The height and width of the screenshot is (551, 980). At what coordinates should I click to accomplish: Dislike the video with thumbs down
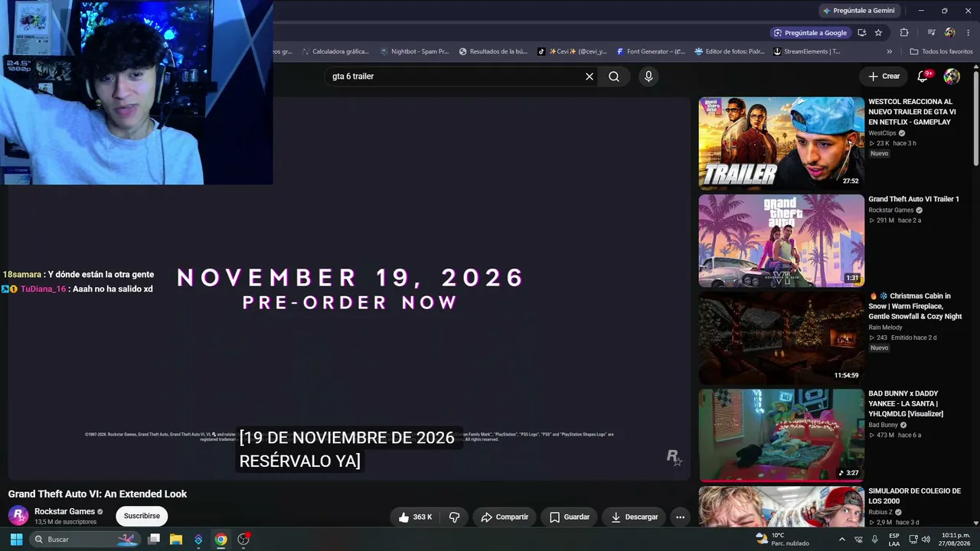(x=454, y=517)
